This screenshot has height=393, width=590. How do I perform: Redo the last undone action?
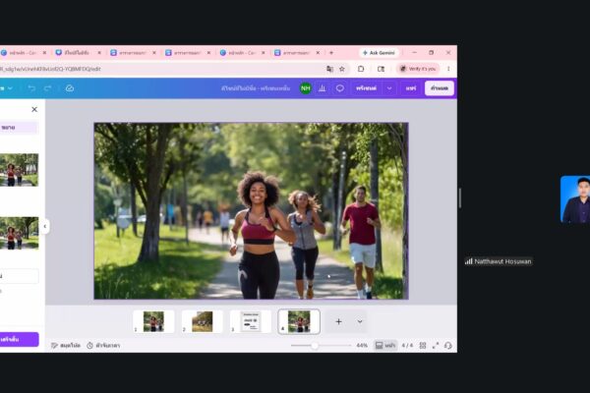point(47,88)
